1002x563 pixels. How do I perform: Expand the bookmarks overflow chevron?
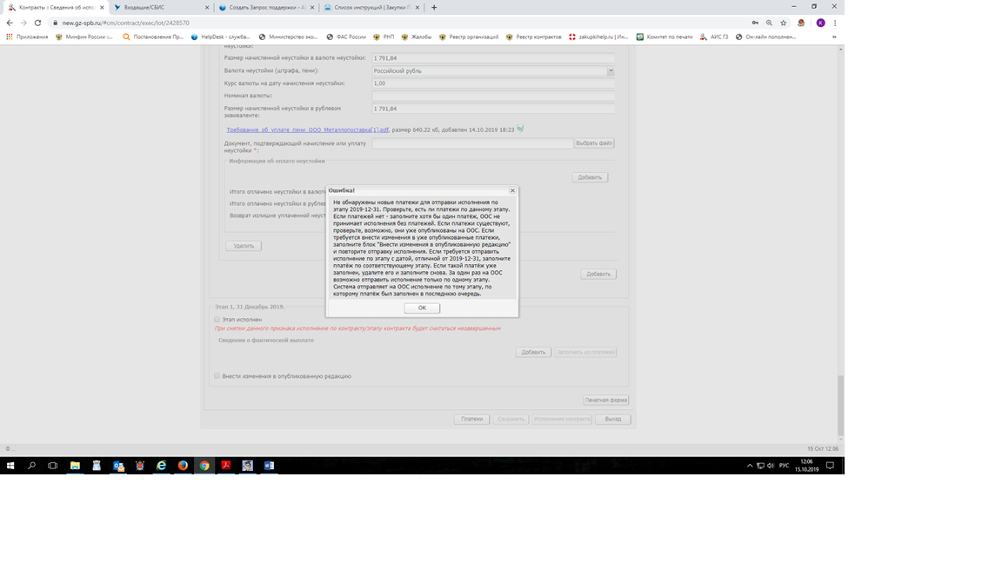click(834, 37)
